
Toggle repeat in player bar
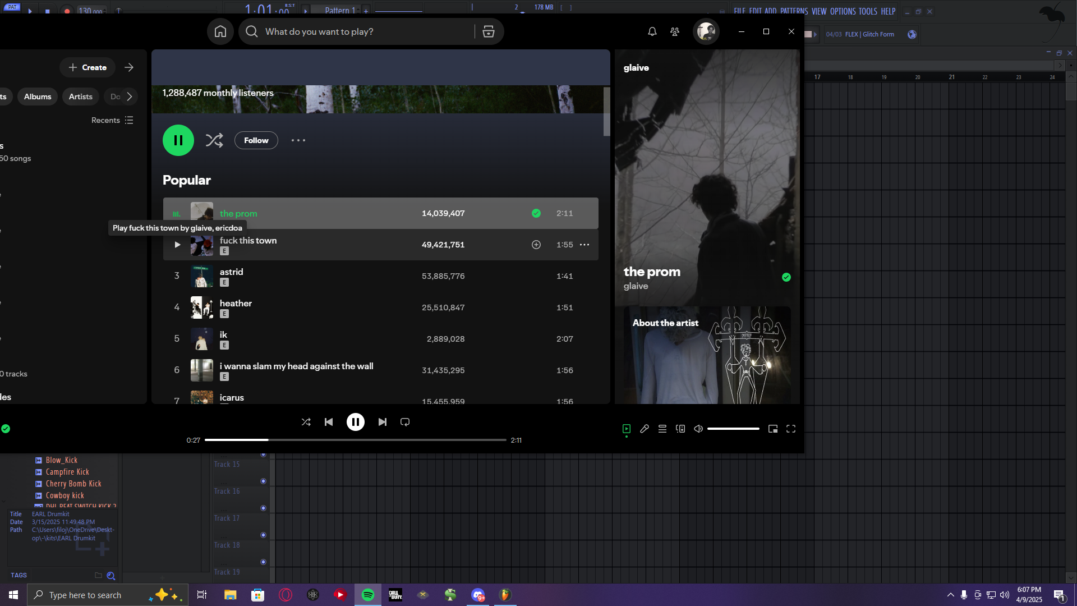pyautogui.click(x=405, y=422)
